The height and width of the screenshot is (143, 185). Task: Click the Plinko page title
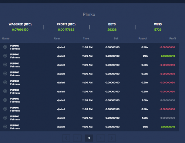(89, 14)
